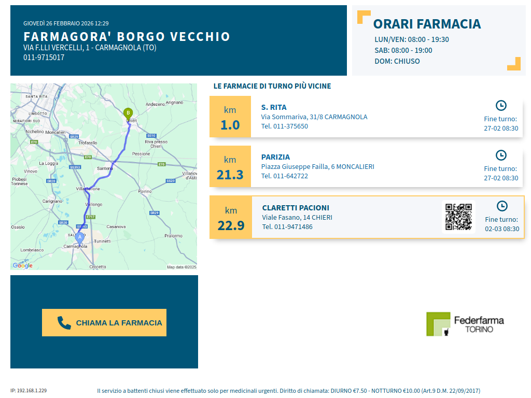This screenshot has height=398, width=531.
Task: Click the blue A start marker on map
Action: point(80,237)
